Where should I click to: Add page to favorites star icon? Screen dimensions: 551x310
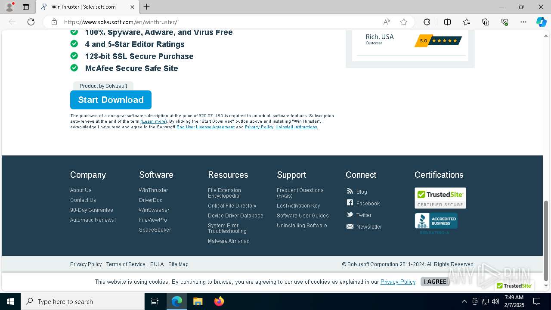coord(403,22)
